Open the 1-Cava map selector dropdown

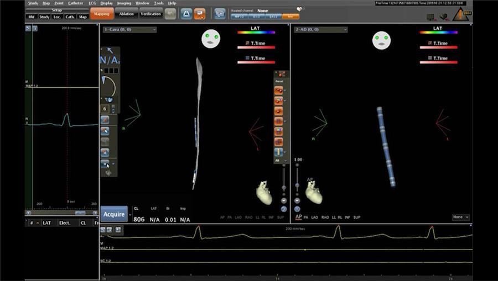click(129, 29)
